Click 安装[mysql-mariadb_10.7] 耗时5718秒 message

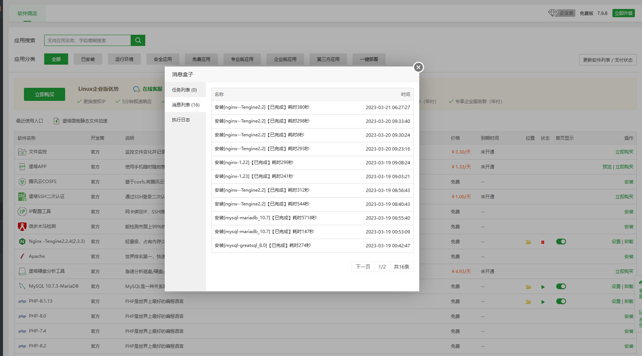265,218
